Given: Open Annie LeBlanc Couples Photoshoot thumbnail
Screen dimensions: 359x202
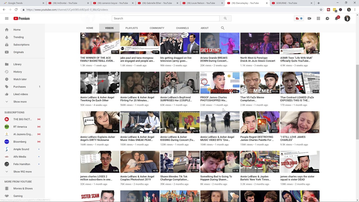Looking at the screenshot, I should 140,162.
